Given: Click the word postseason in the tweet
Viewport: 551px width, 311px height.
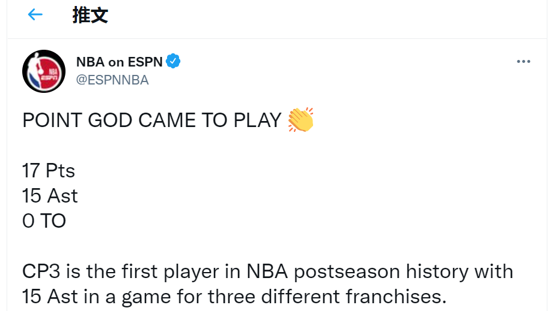Looking at the screenshot, I should tap(347, 272).
